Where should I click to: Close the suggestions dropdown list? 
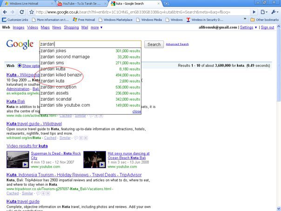pyautogui.click(x=136, y=111)
